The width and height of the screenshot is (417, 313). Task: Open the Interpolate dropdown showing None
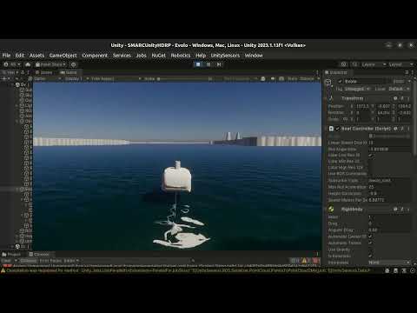coord(389,263)
